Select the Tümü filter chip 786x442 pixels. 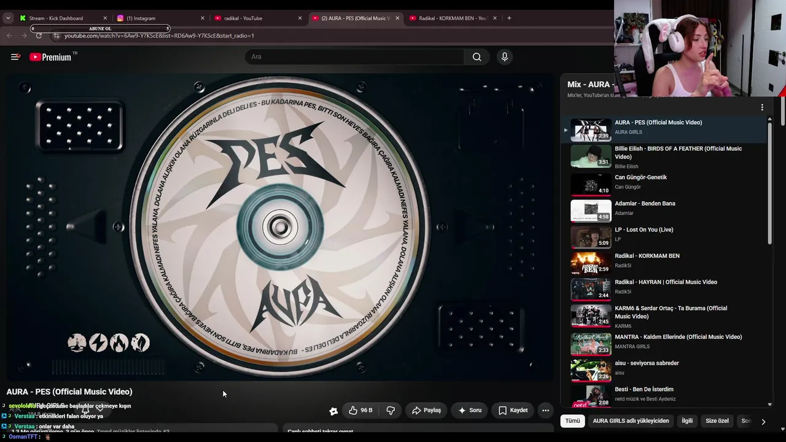(x=572, y=421)
